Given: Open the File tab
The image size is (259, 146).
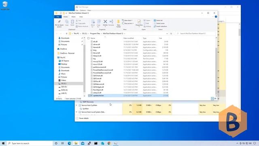Looking at the screenshot, I should point(58,17).
